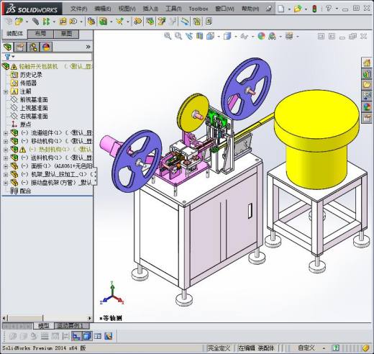Select the DisplayManager tab icon
Viewport: 374px width, 354px height.
tap(46, 47)
